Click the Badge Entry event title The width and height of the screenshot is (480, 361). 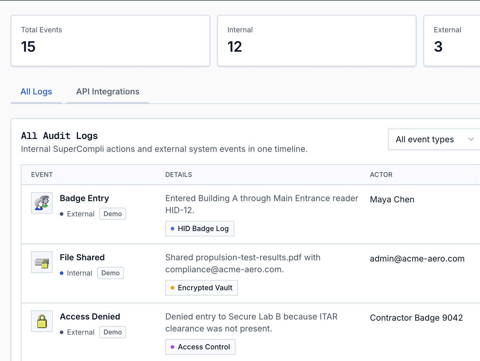84,198
